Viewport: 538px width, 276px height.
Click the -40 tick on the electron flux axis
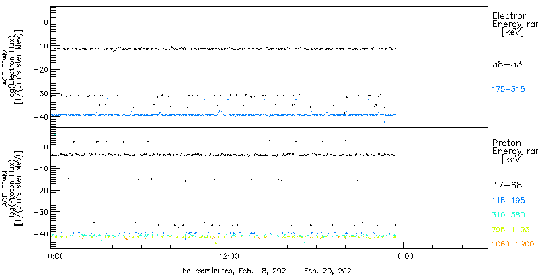click(x=42, y=117)
